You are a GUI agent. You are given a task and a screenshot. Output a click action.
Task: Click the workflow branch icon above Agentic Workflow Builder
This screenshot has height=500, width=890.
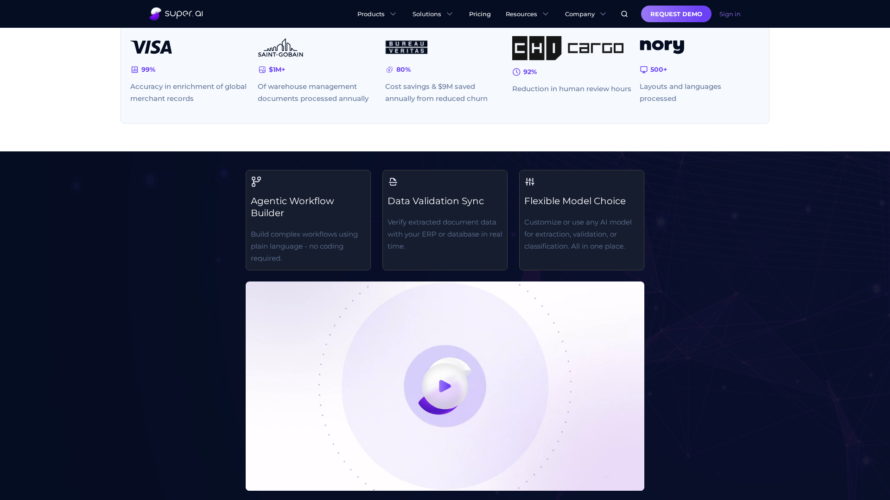[256, 181]
